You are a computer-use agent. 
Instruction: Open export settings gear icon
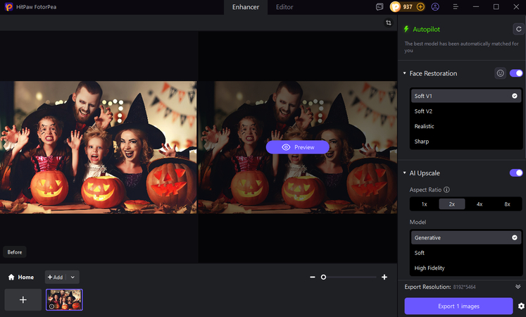click(521, 306)
